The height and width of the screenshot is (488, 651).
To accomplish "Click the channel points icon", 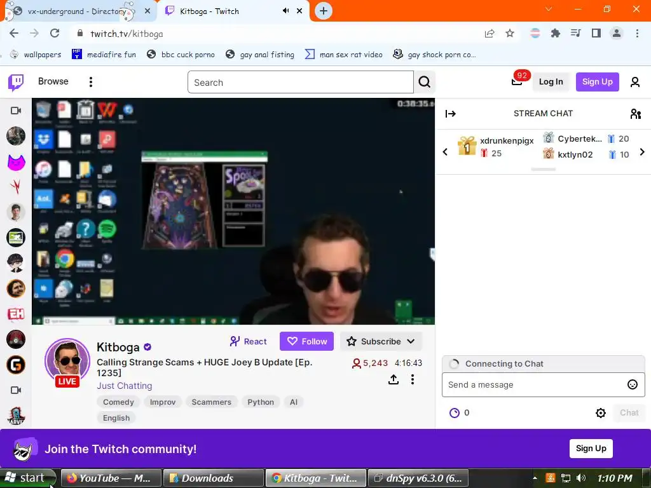I will coord(455,413).
